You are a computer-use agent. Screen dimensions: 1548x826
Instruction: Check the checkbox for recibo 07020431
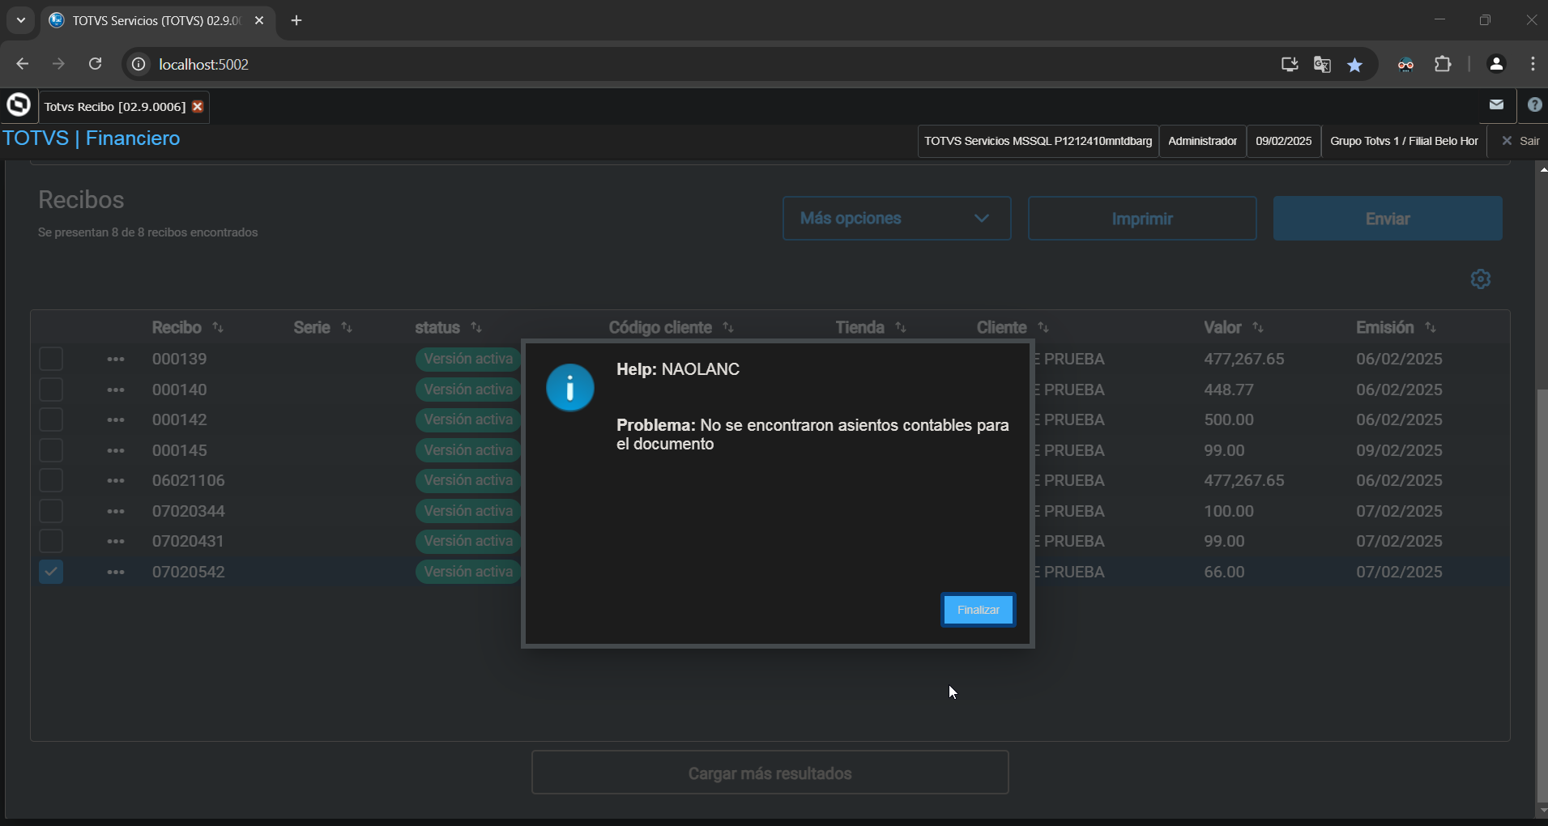click(51, 541)
